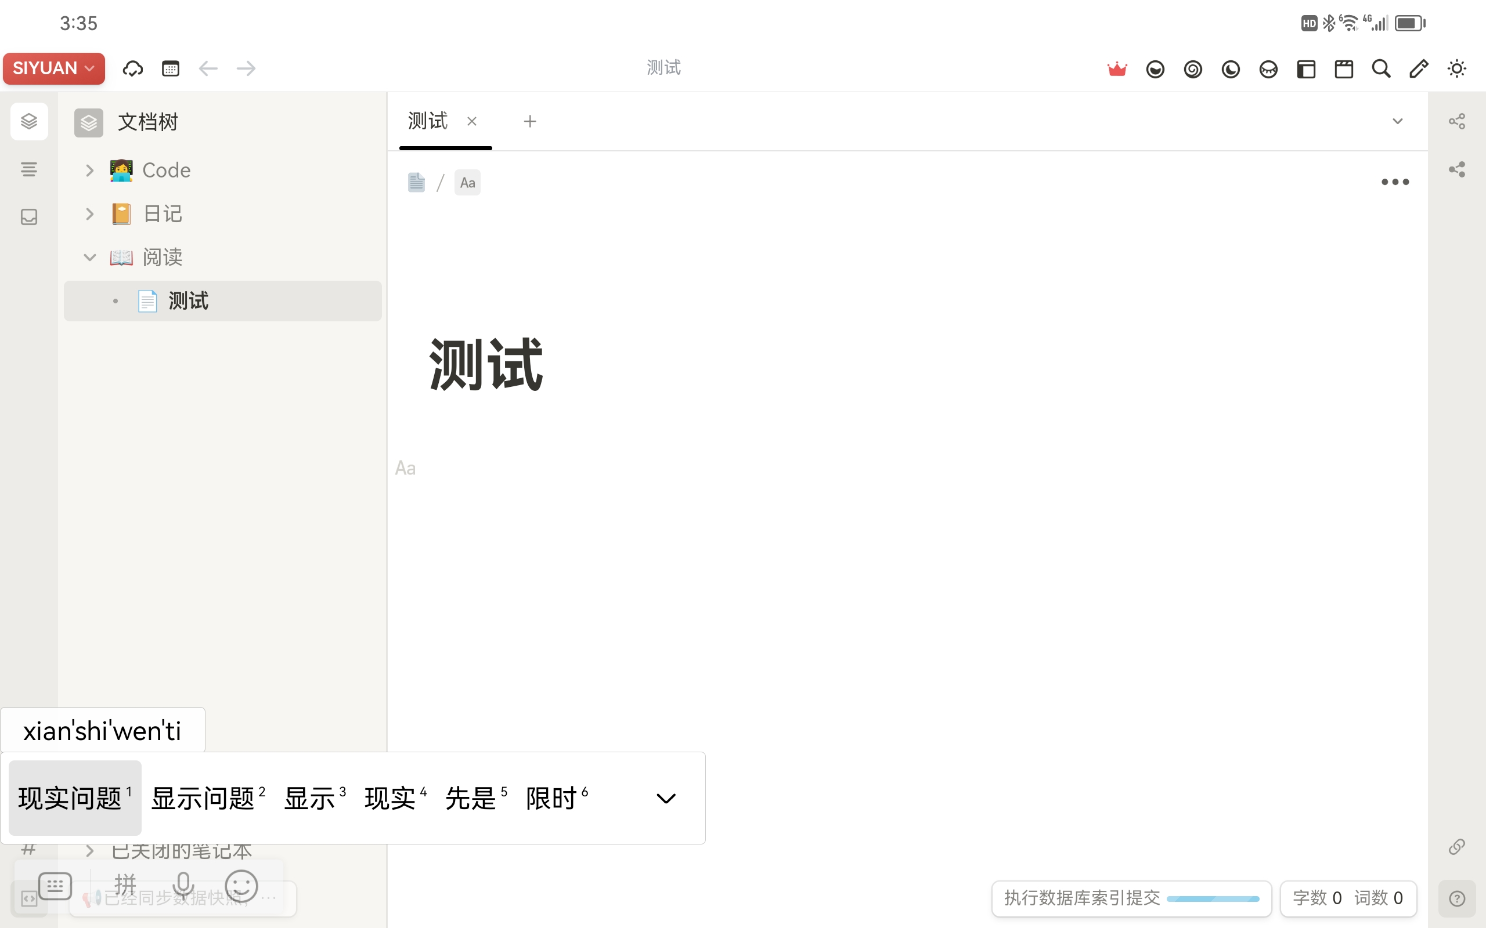Toggle the sidebar layout panel icon

[1306, 68]
